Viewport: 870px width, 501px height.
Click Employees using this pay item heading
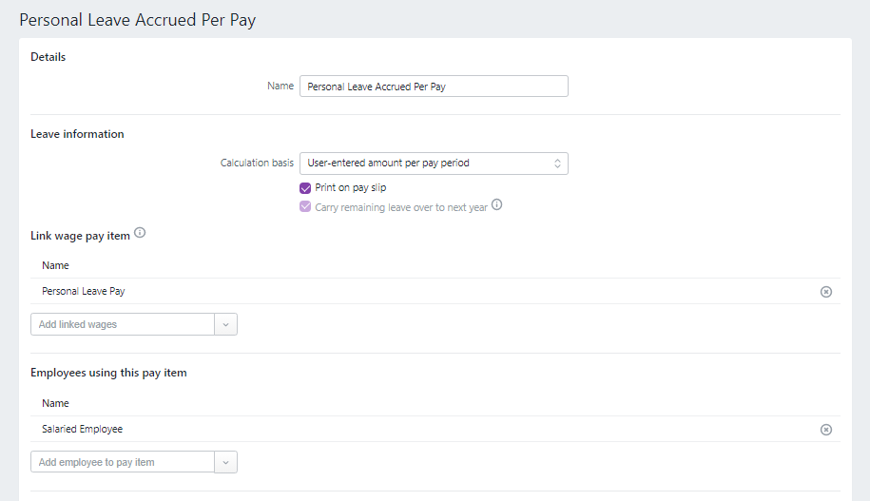point(108,373)
